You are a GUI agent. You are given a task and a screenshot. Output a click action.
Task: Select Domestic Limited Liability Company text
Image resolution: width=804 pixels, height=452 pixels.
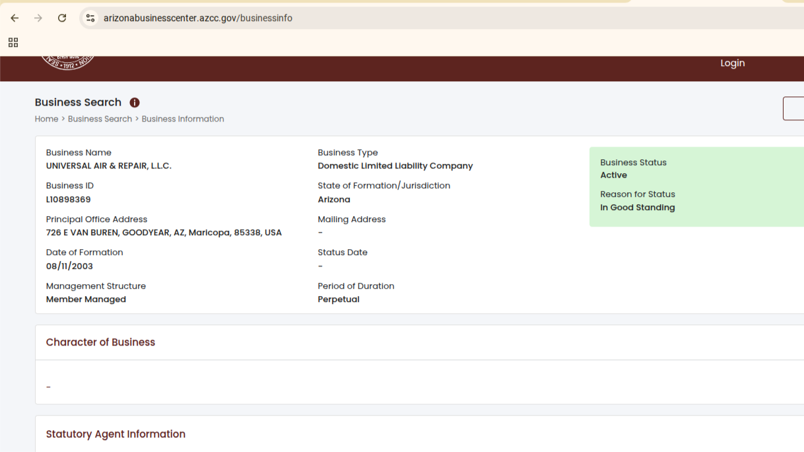pos(395,166)
